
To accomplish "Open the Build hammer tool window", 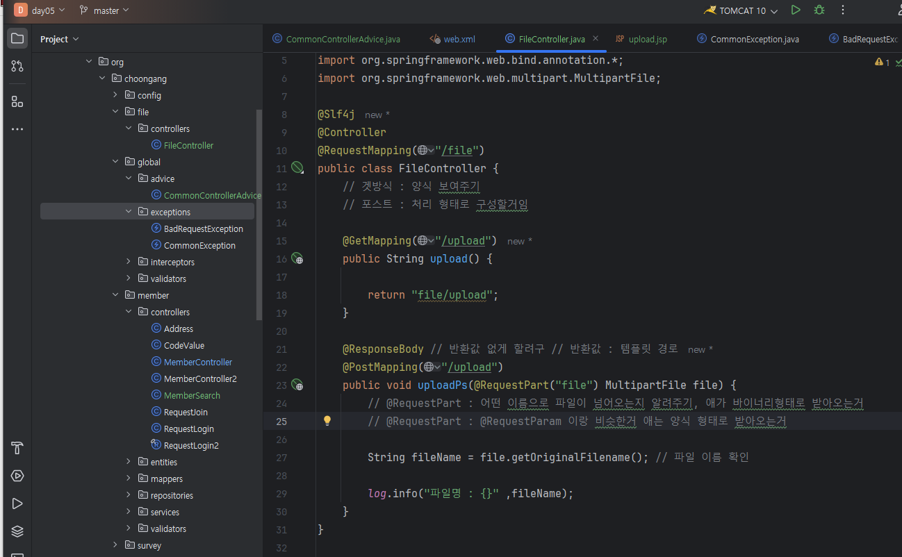I will click(x=17, y=448).
